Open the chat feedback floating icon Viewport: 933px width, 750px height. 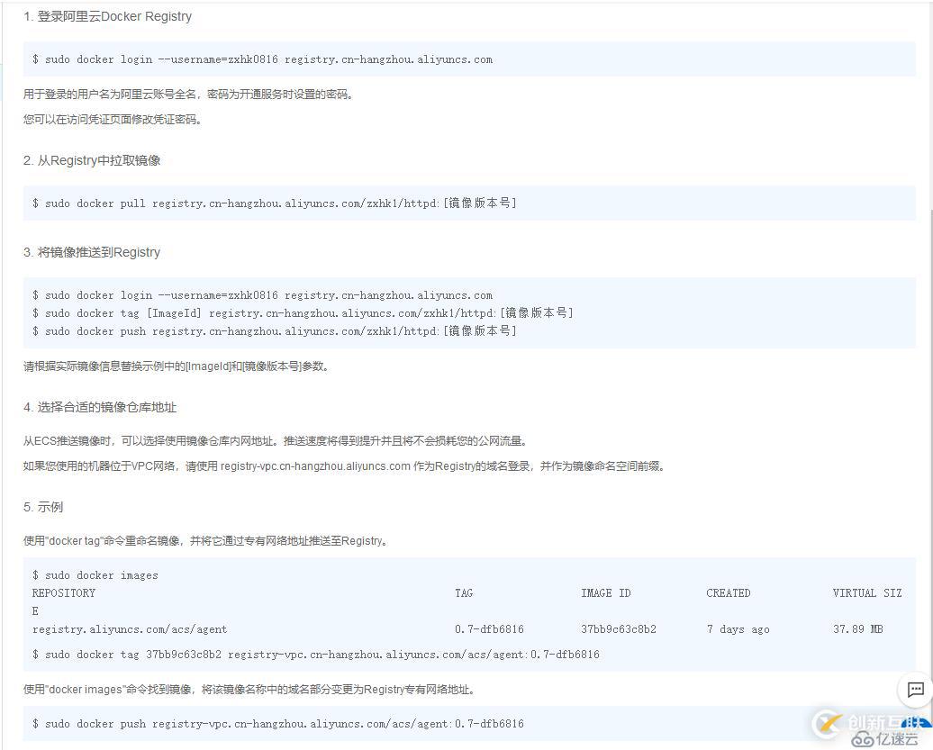coord(915,690)
